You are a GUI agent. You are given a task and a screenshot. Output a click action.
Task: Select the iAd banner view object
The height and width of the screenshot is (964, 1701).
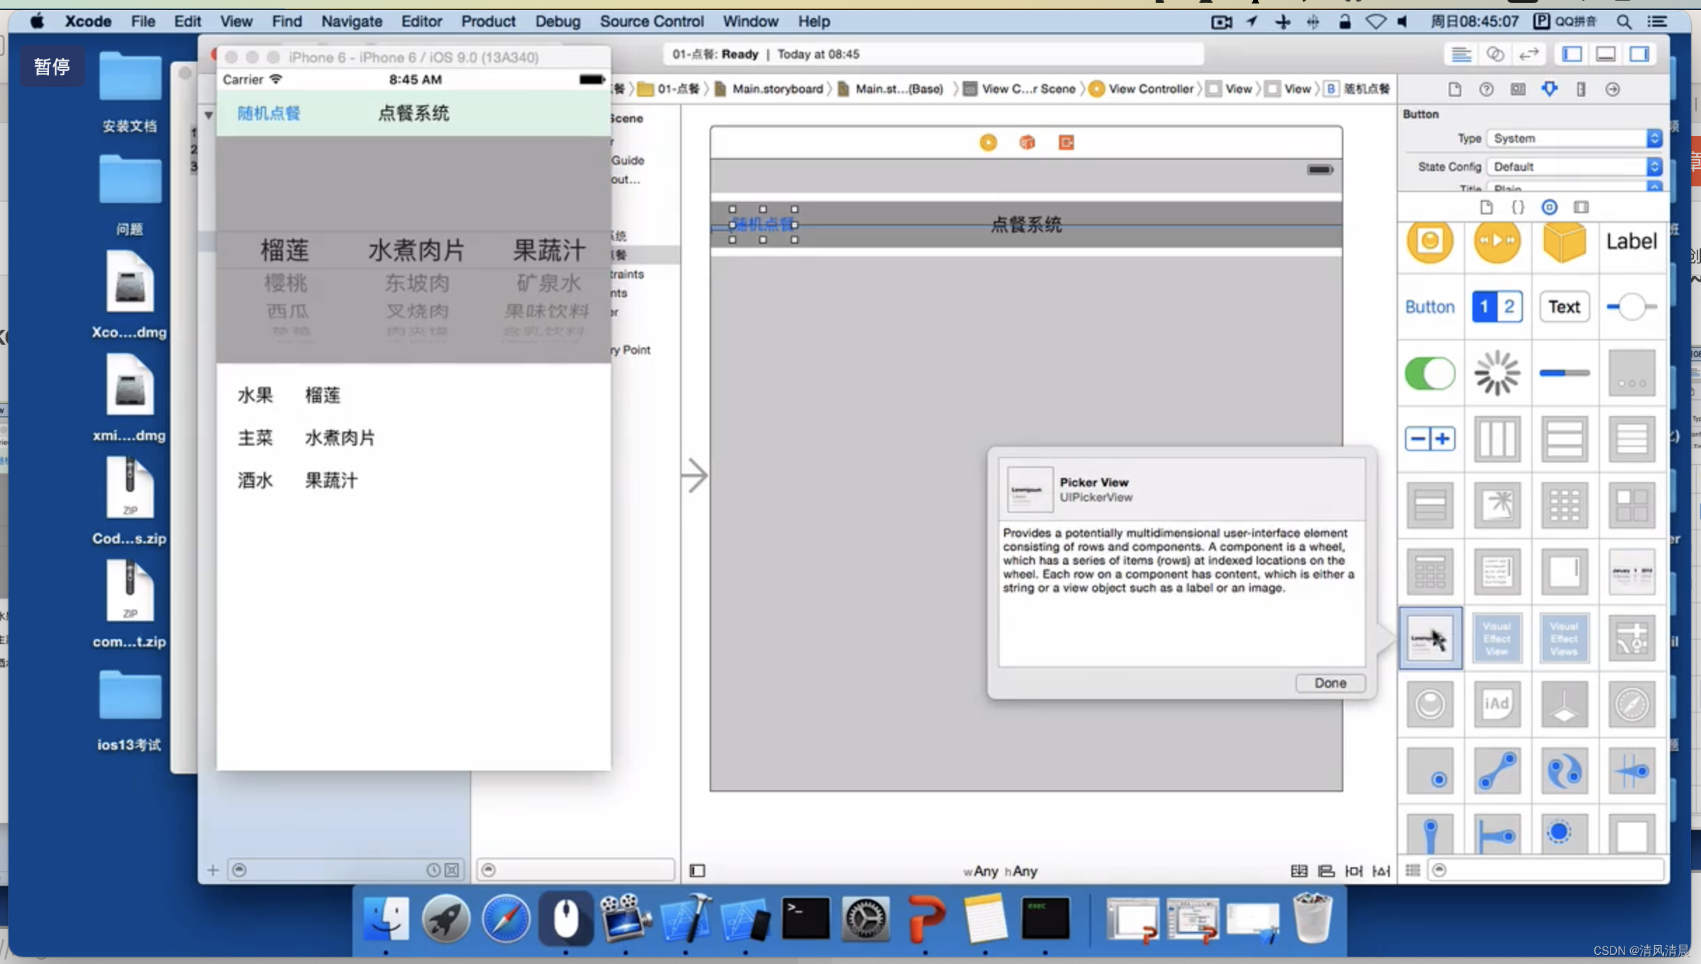coord(1497,703)
